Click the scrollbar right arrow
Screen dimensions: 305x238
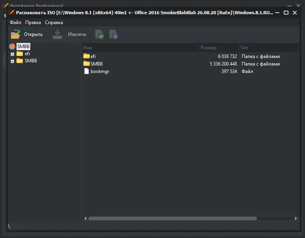[296, 219]
